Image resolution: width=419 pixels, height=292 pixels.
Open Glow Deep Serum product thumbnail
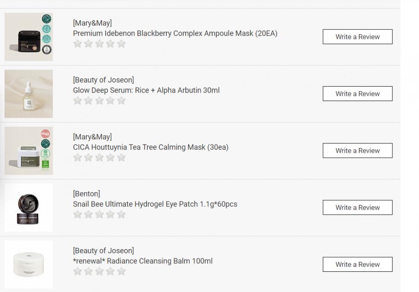pyautogui.click(x=29, y=94)
